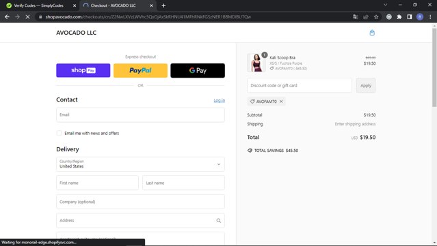
Task: Go back to previous page in browser
Action: pyautogui.click(x=7, y=17)
